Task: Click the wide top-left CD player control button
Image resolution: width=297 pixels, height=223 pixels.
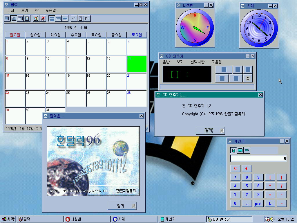Action: [x=224, y=70]
